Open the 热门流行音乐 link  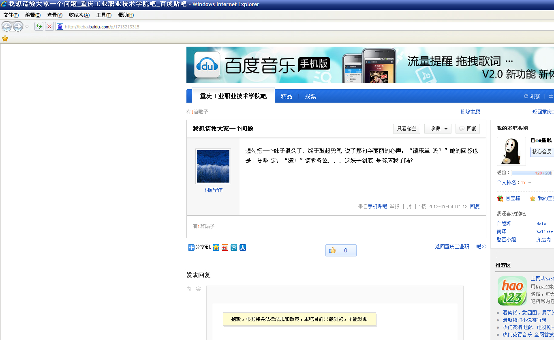pos(517,335)
